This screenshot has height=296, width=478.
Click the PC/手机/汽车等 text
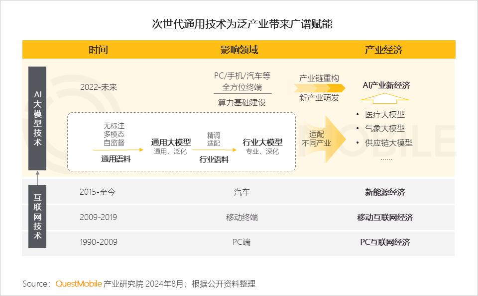[x=242, y=76]
